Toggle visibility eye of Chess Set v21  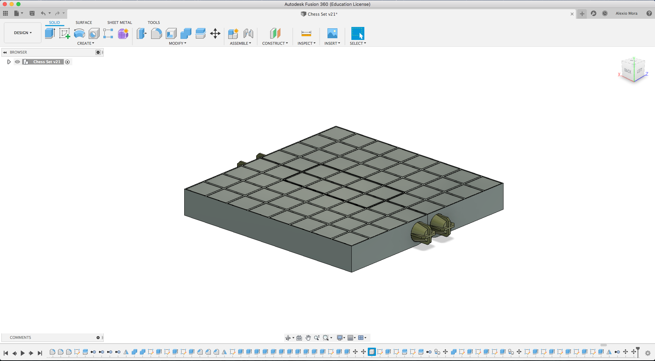click(x=17, y=62)
